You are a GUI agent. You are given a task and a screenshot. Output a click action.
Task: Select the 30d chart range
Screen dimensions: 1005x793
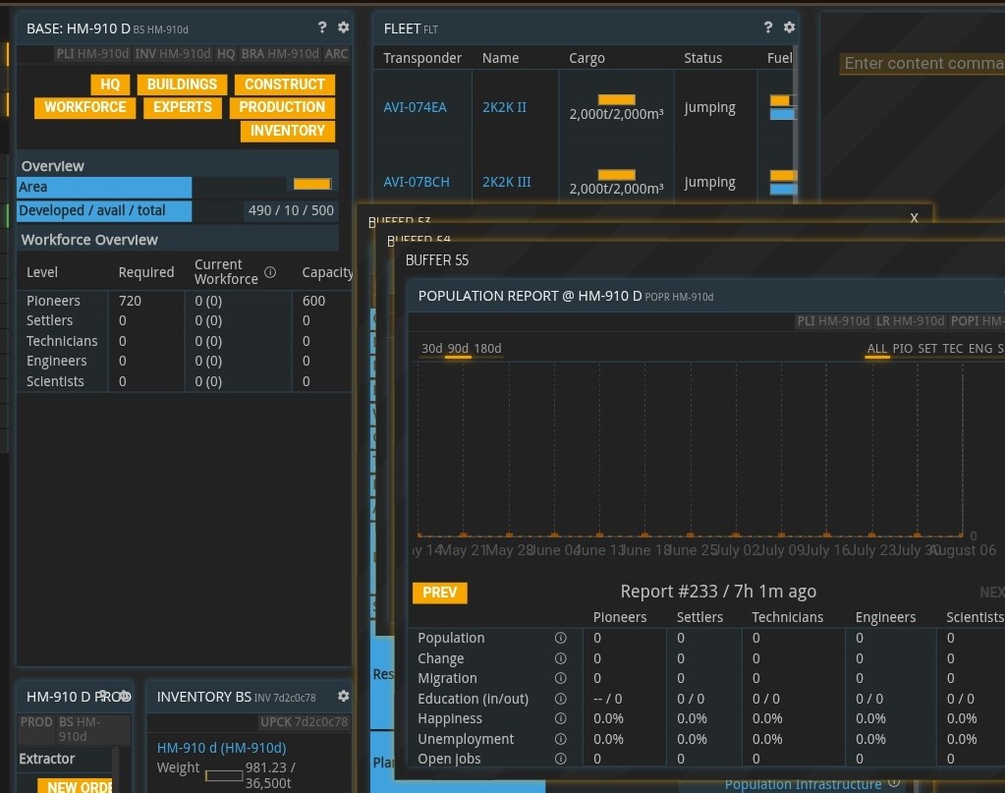click(x=431, y=348)
